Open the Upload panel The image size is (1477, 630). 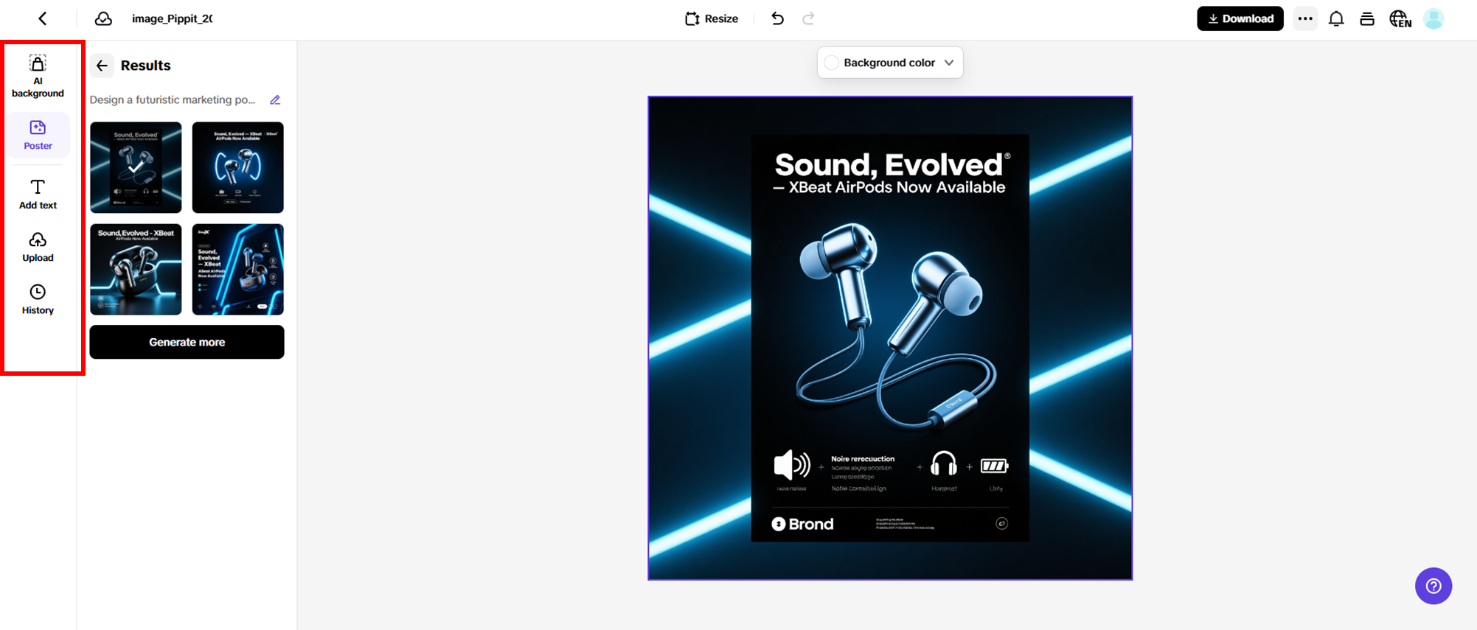tap(38, 247)
